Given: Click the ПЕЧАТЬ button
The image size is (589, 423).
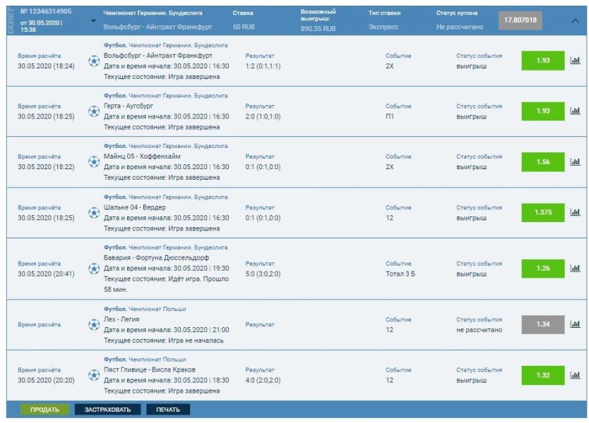Looking at the screenshot, I should pyautogui.click(x=169, y=407).
